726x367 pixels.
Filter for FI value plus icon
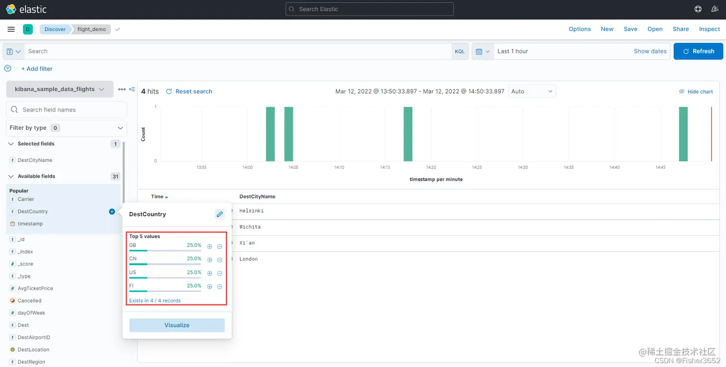pos(209,287)
